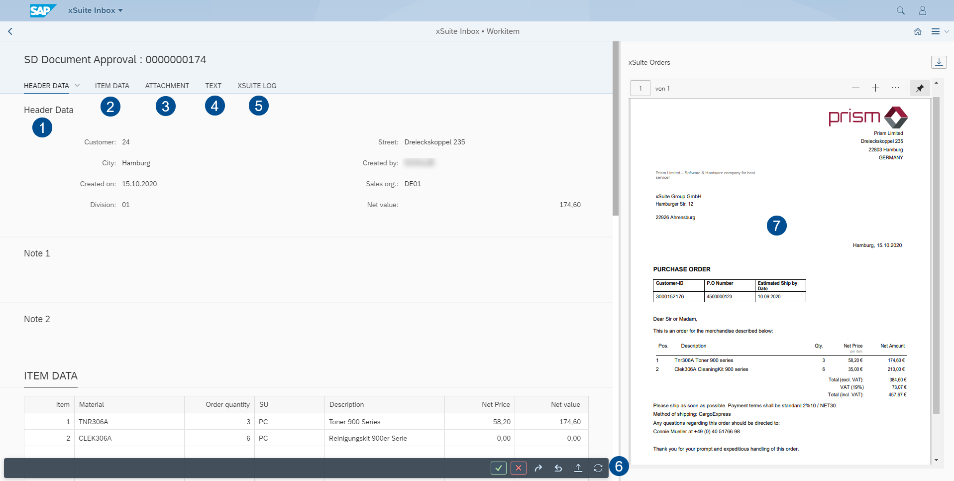Download the xSuite Orders document
Viewport: 954px width, 481px height.
tap(940, 62)
